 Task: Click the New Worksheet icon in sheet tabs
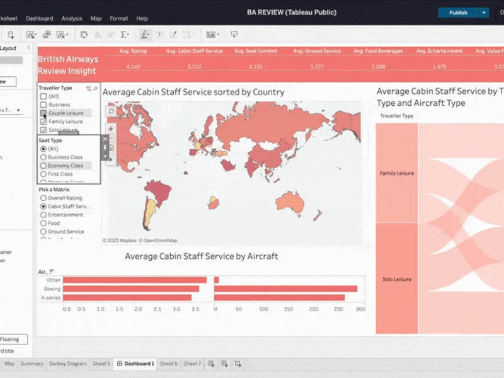tap(211, 364)
